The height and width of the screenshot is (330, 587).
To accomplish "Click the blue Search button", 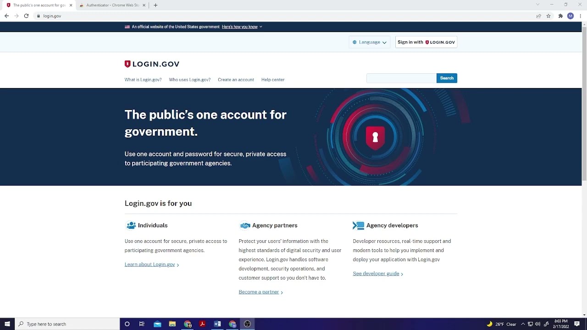I will pos(447,78).
